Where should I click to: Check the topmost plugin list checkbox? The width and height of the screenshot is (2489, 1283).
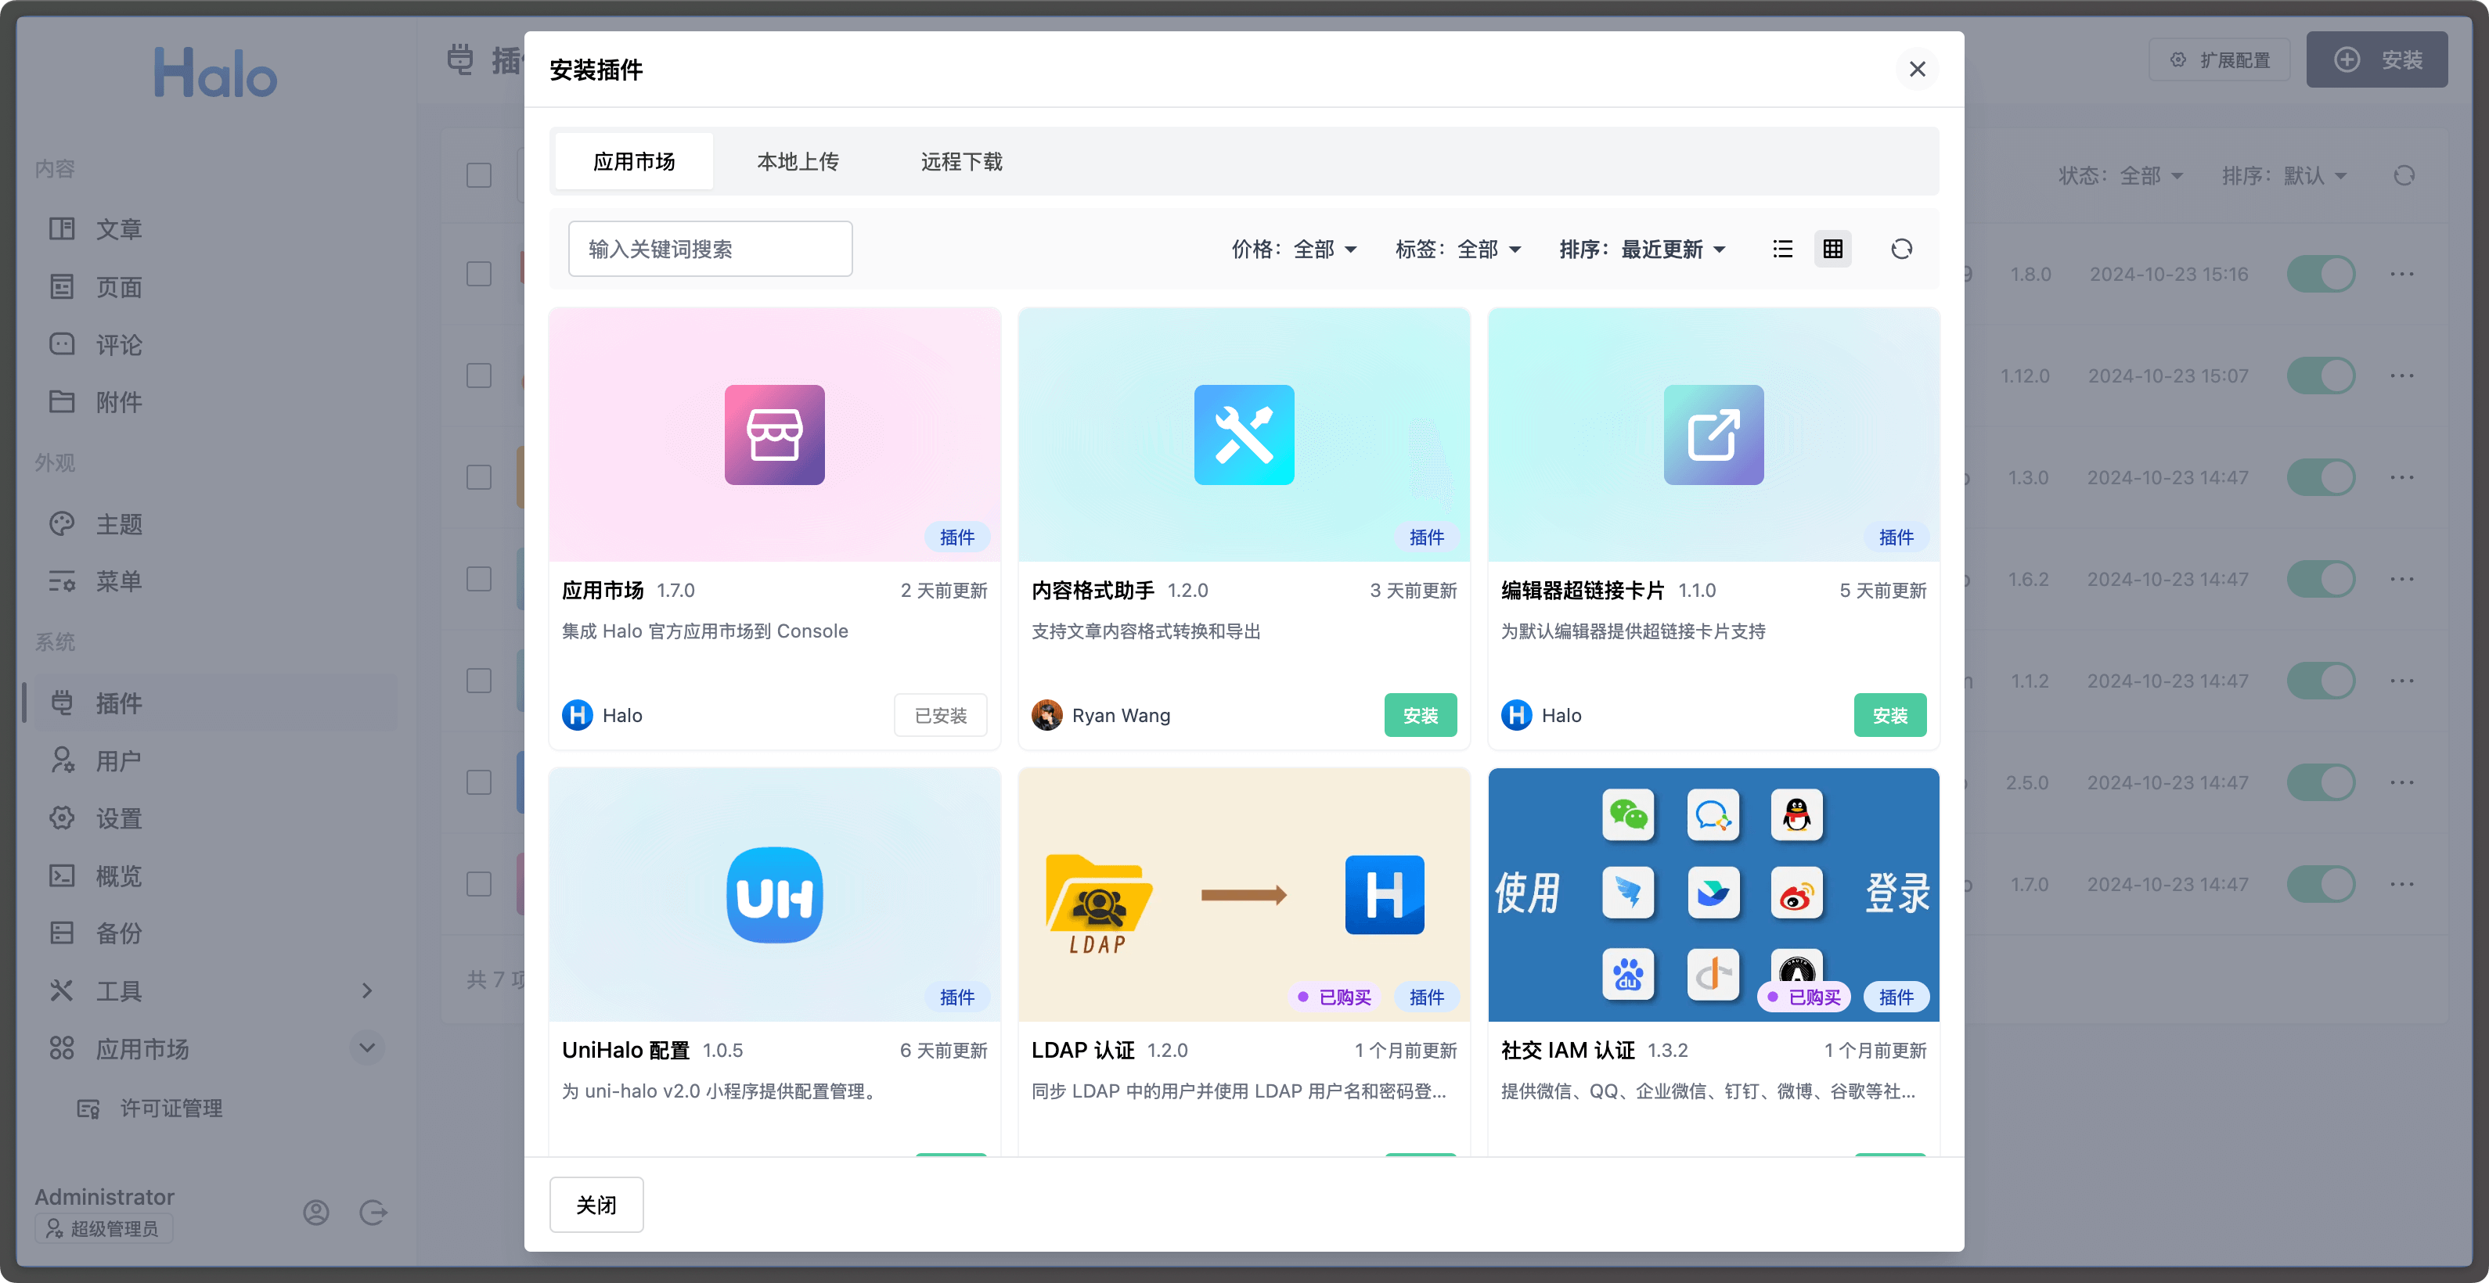pos(479,174)
